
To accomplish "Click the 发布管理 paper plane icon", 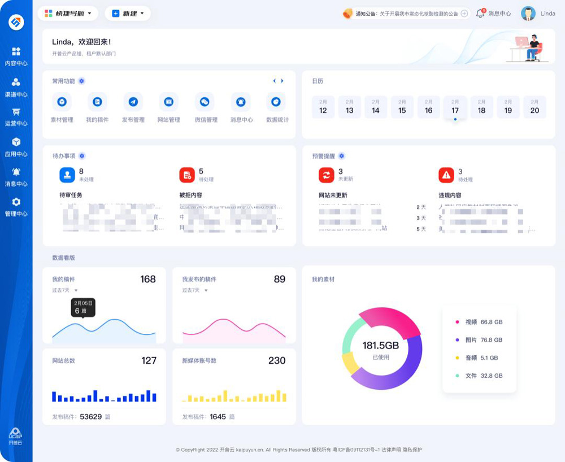I will tap(133, 102).
